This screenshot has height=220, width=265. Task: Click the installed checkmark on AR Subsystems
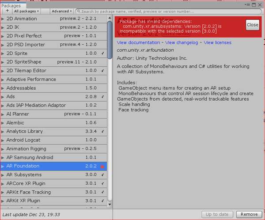(102, 174)
